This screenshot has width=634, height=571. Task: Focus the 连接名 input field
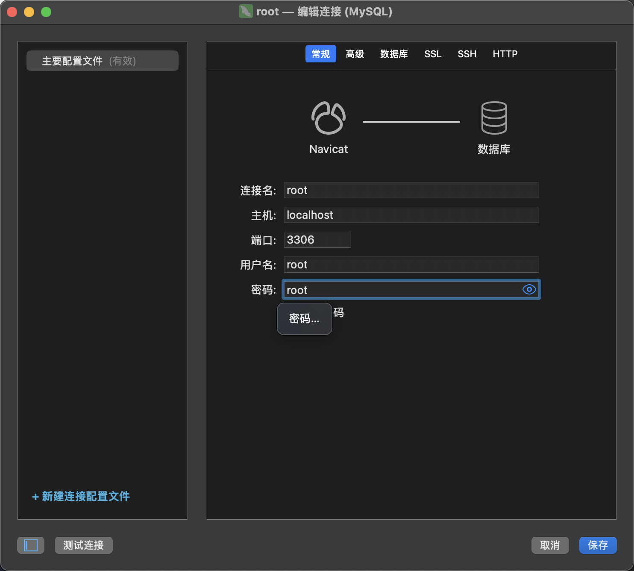tap(411, 190)
